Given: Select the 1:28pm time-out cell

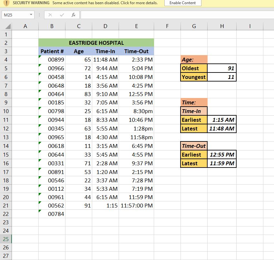Looking at the screenshot, I should (x=136, y=129).
